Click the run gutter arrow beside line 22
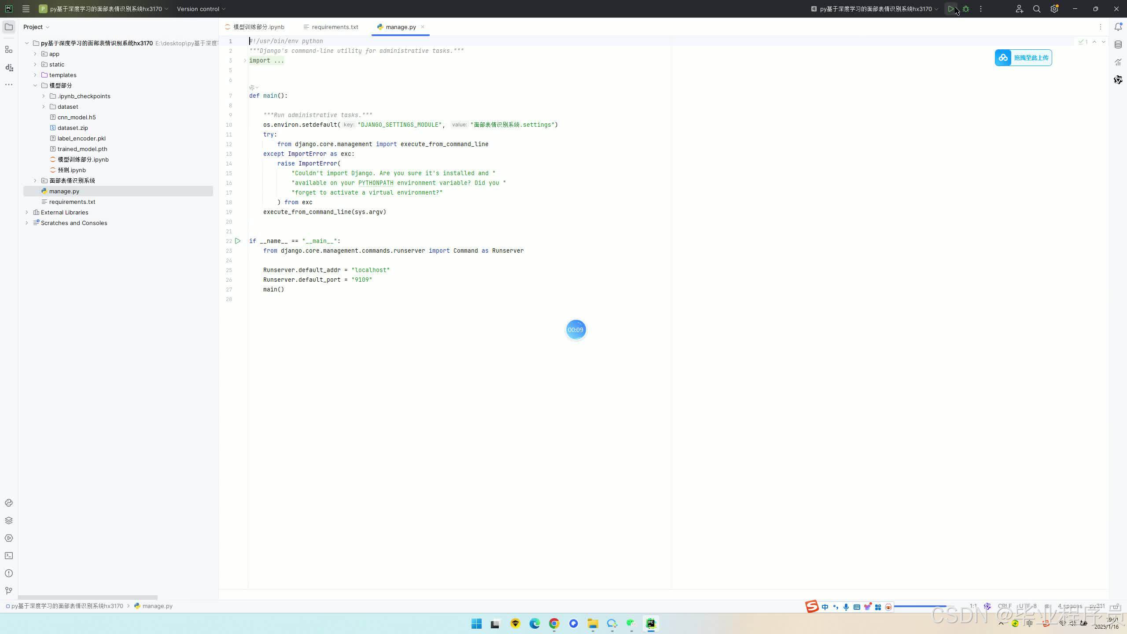1127x634 pixels. tap(238, 241)
